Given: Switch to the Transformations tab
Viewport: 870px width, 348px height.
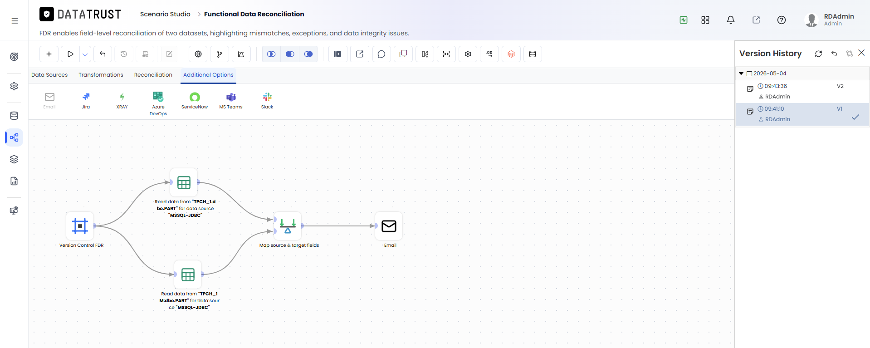Looking at the screenshot, I should tap(101, 75).
